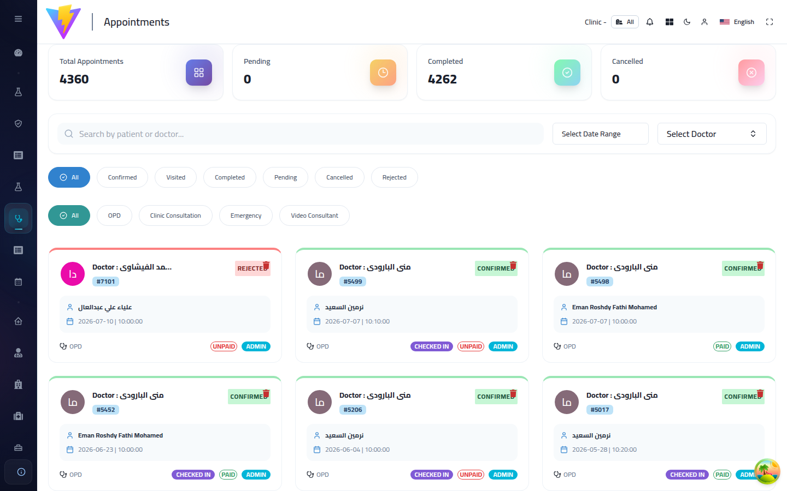Open the Clinic All selector
This screenshot has width=787, height=491.
[625, 22]
